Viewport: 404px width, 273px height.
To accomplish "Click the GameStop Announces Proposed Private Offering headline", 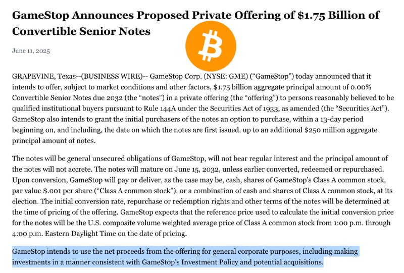I will pos(195,23).
